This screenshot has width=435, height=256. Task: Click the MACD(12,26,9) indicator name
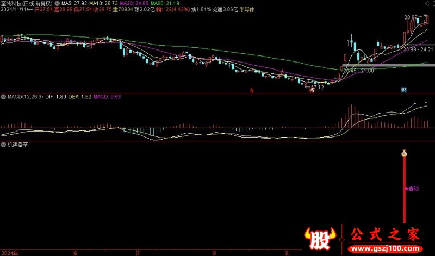coord(25,97)
